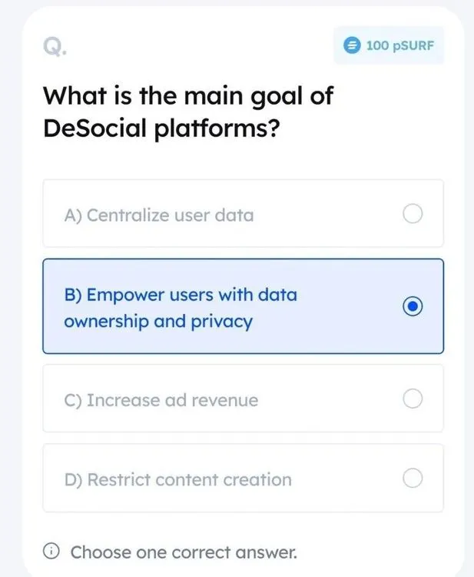Image resolution: width=474 pixels, height=577 pixels.
Task: Click the 'D) Restrict content creation' label
Action: (x=178, y=480)
